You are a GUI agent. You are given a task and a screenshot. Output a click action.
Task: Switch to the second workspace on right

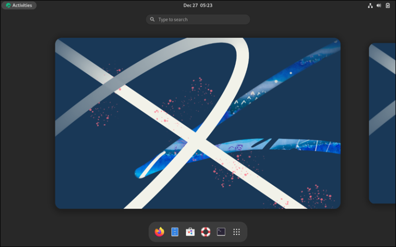pos(383,123)
